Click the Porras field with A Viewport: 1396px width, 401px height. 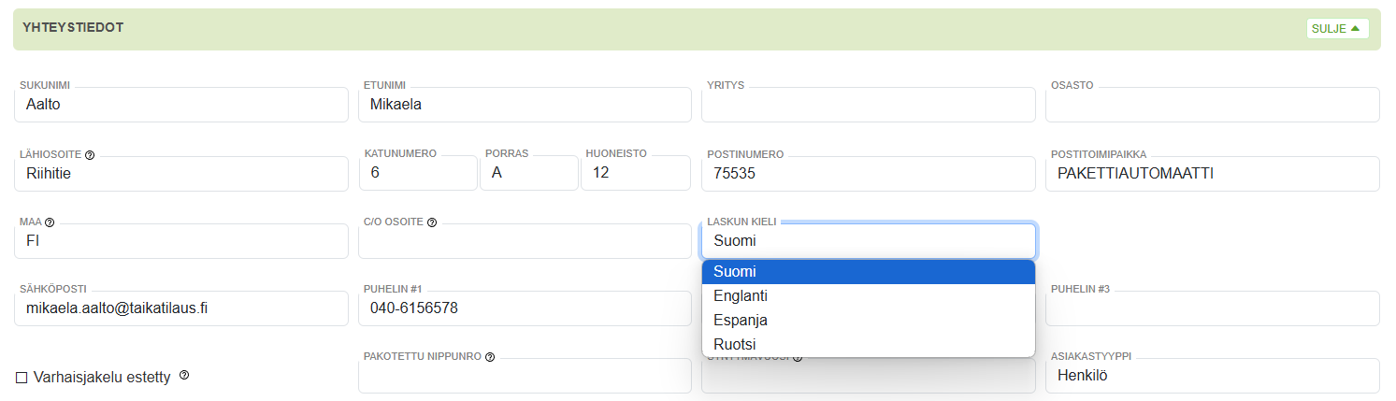pyautogui.click(x=529, y=173)
